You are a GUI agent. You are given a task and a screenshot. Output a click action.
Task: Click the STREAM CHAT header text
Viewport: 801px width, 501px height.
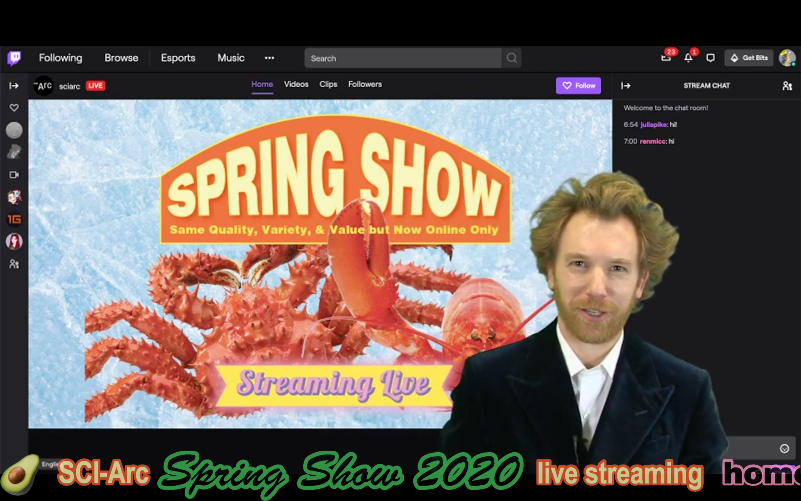(x=707, y=86)
